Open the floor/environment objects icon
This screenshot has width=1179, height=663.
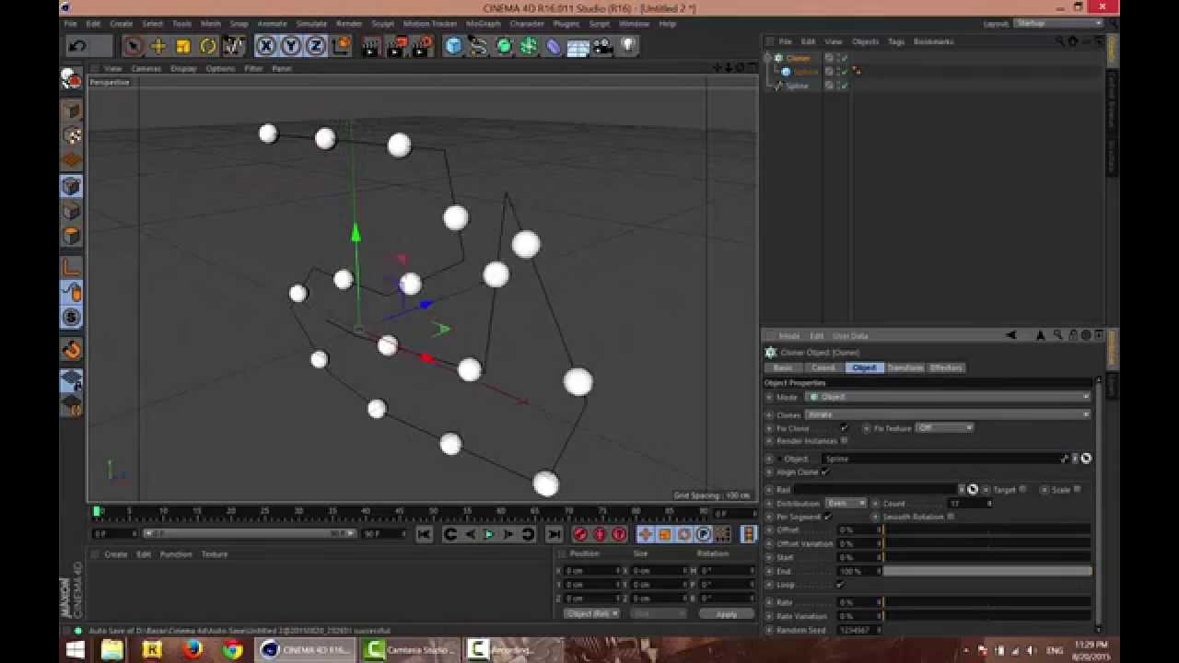[578, 45]
